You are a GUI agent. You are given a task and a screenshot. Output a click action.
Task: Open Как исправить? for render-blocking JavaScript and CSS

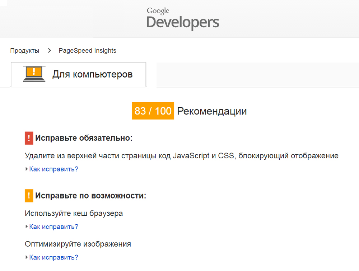(53, 169)
